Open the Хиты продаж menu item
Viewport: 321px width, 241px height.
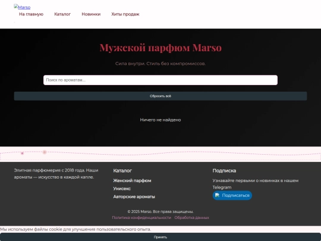125,14
